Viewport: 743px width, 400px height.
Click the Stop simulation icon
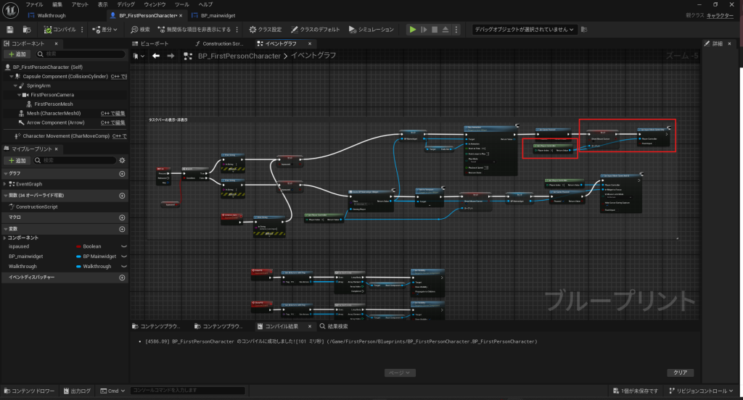(435, 30)
